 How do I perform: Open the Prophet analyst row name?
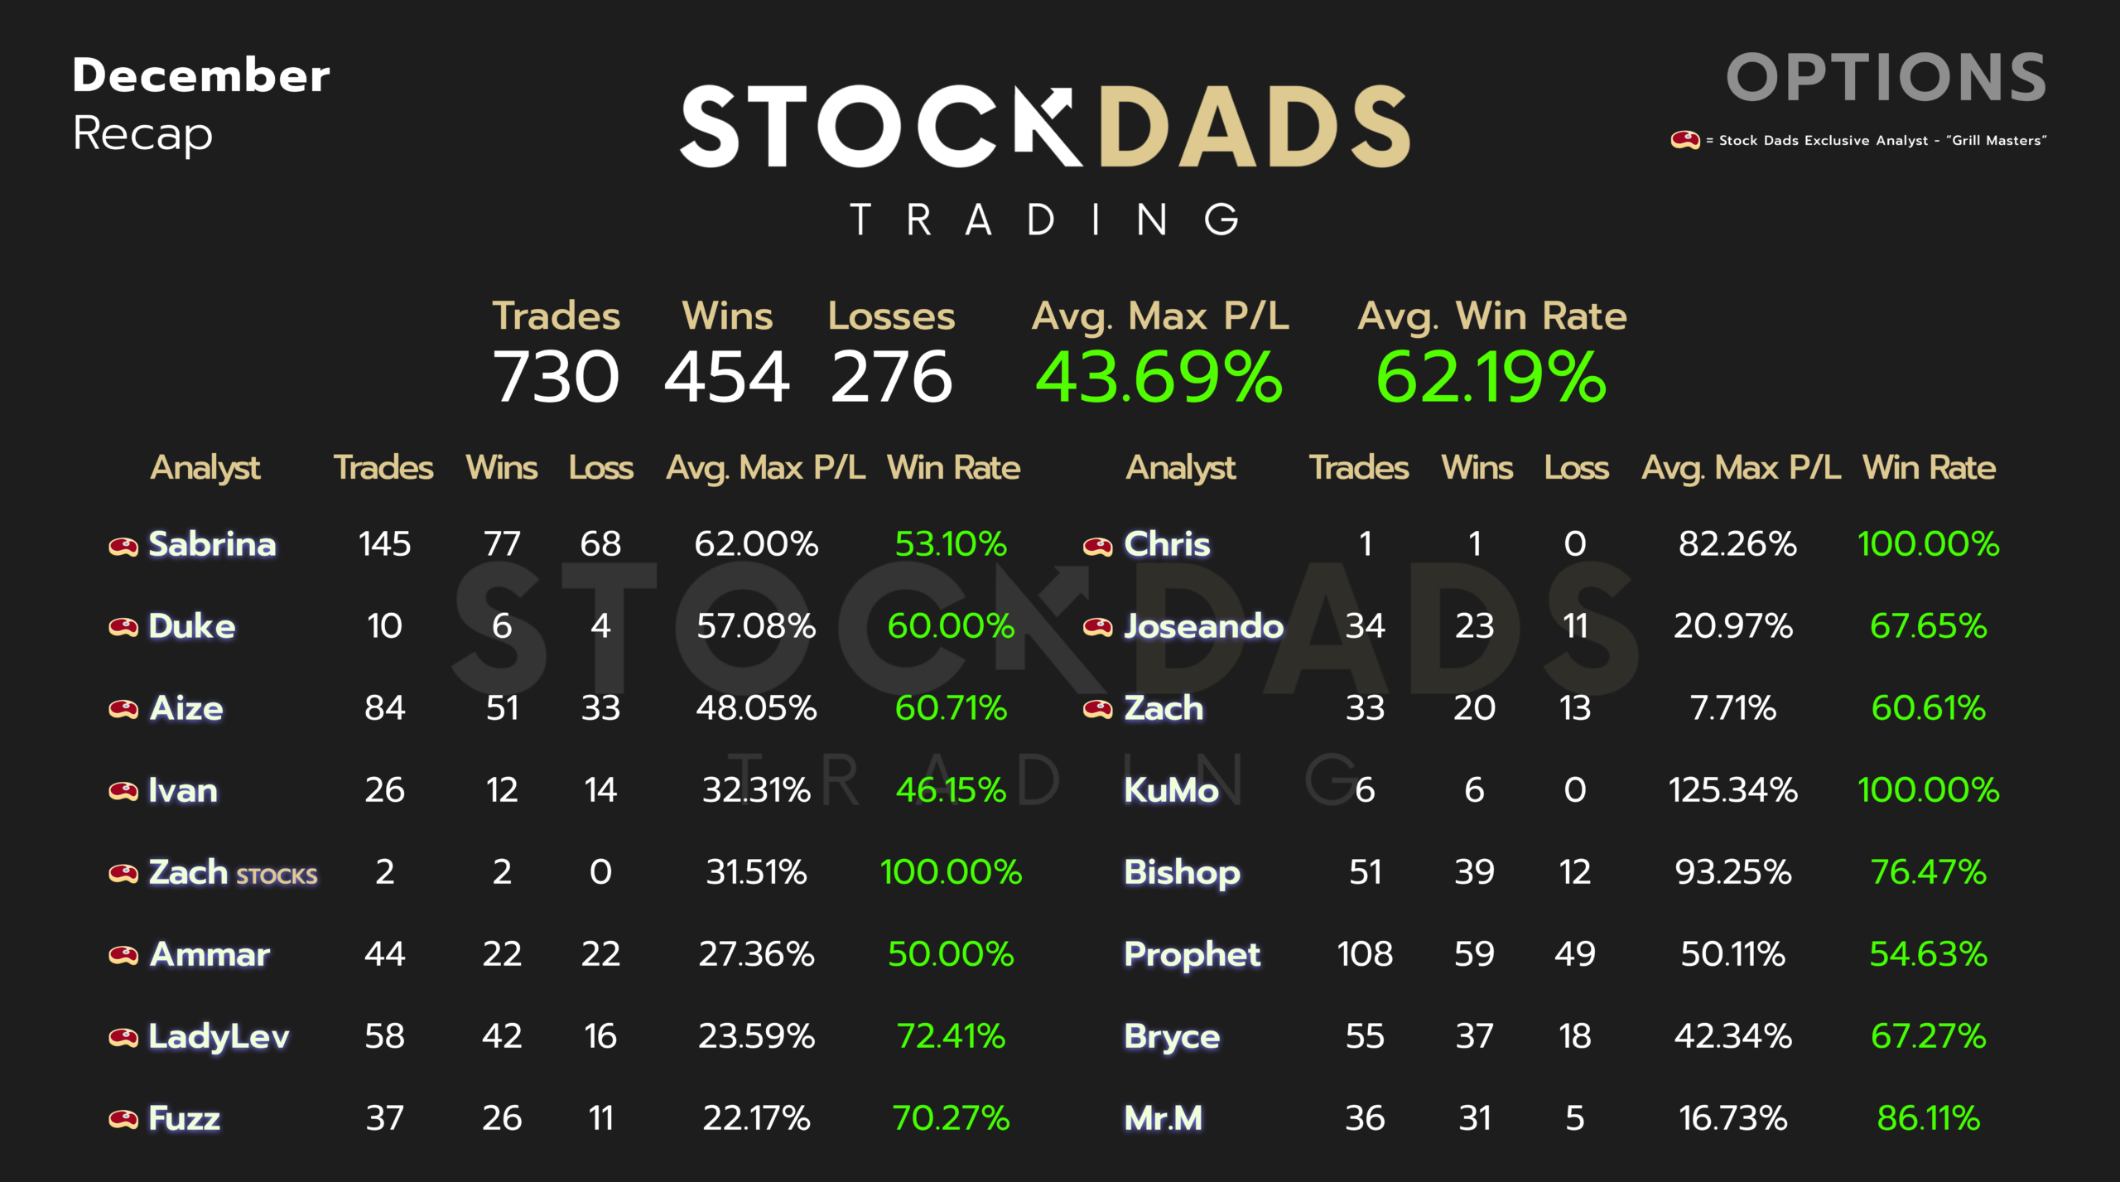[x=1192, y=954]
